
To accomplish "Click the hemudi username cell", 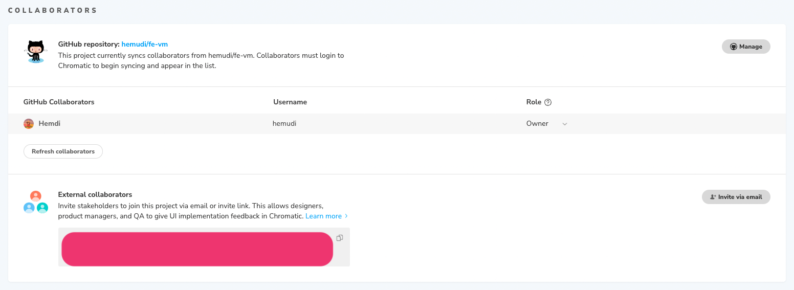I will click(284, 124).
